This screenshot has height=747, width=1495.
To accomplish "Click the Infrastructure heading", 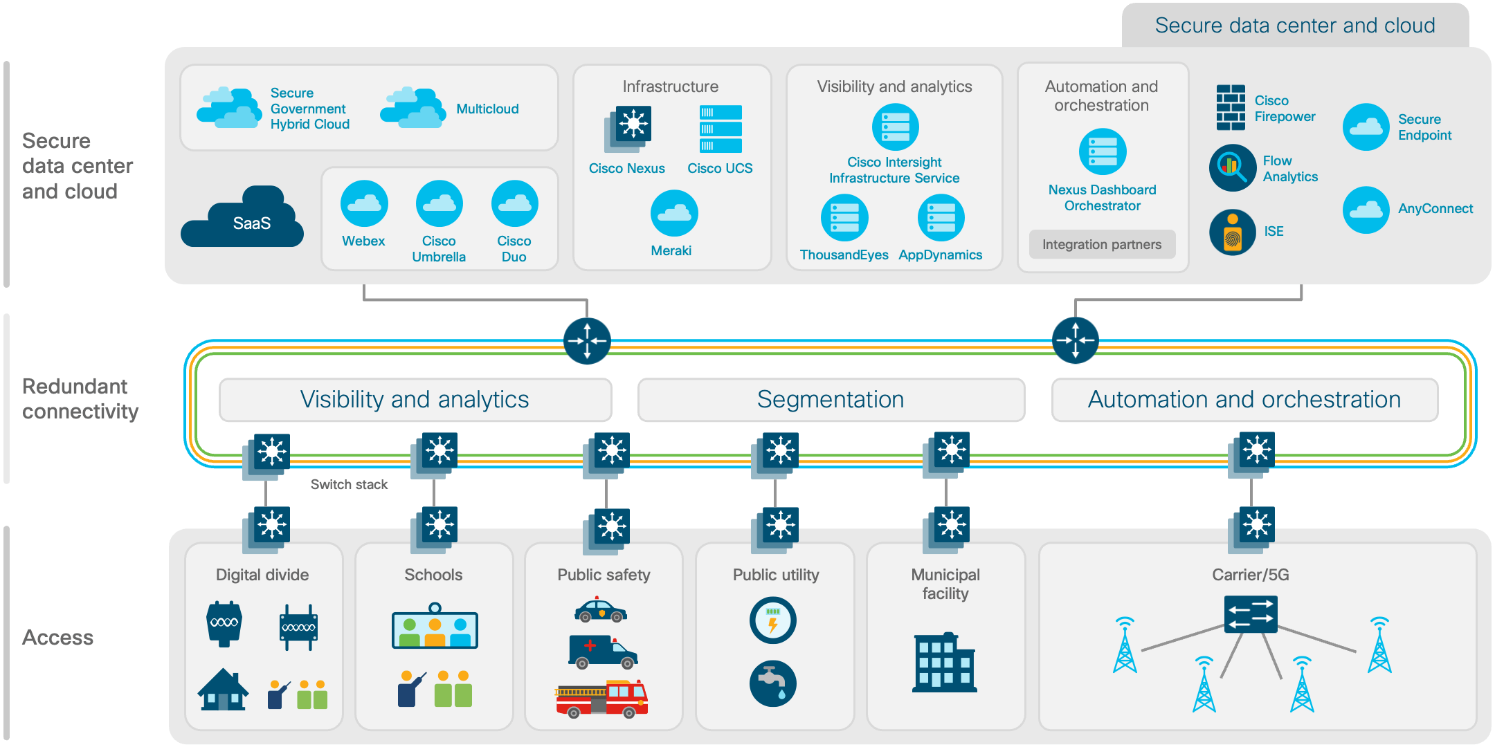I will pos(671,86).
